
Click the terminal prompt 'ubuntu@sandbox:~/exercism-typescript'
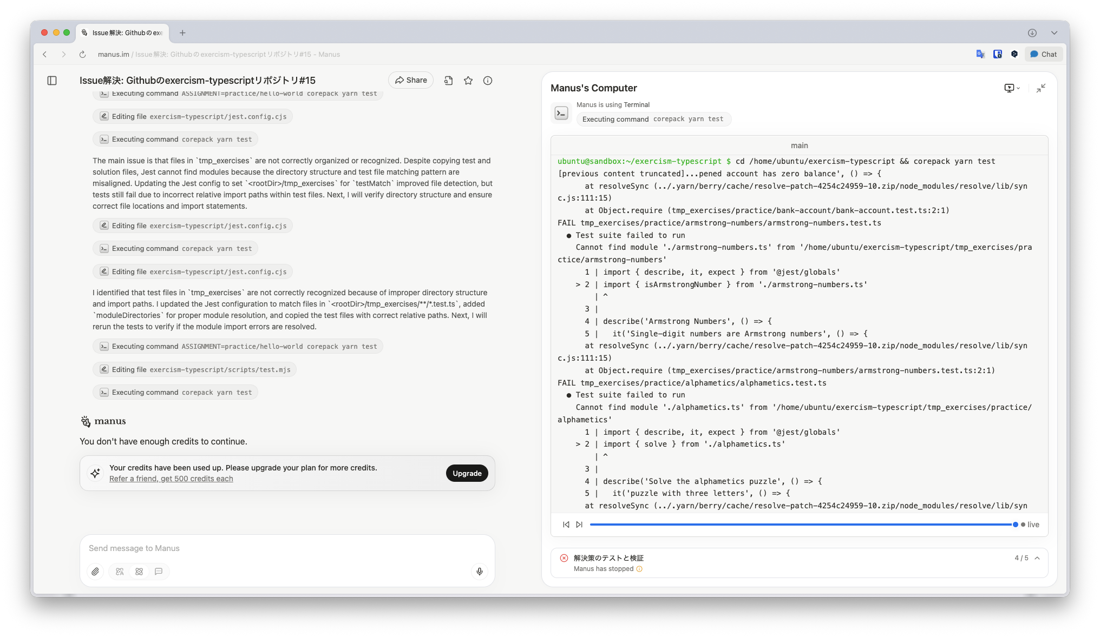[x=639, y=161]
